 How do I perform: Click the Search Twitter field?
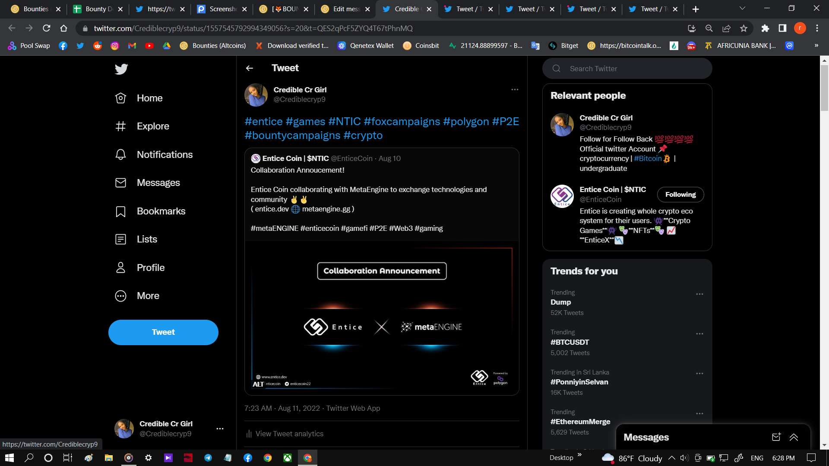tap(627, 69)
